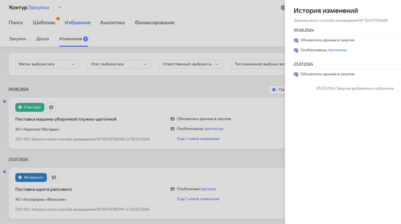Screen dimensions: 401x224
Task: Click the icon next to Опубликован договор
Action: (x=172, y=189)
